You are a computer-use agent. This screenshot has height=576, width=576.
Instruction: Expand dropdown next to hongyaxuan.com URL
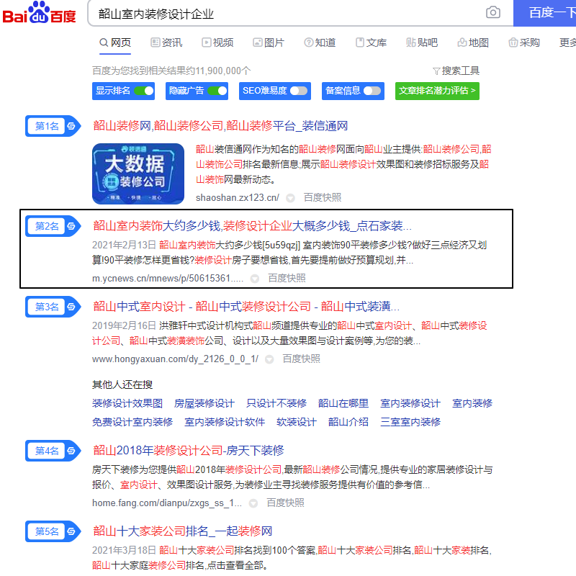pyautogui.click(x=269, y=359)
